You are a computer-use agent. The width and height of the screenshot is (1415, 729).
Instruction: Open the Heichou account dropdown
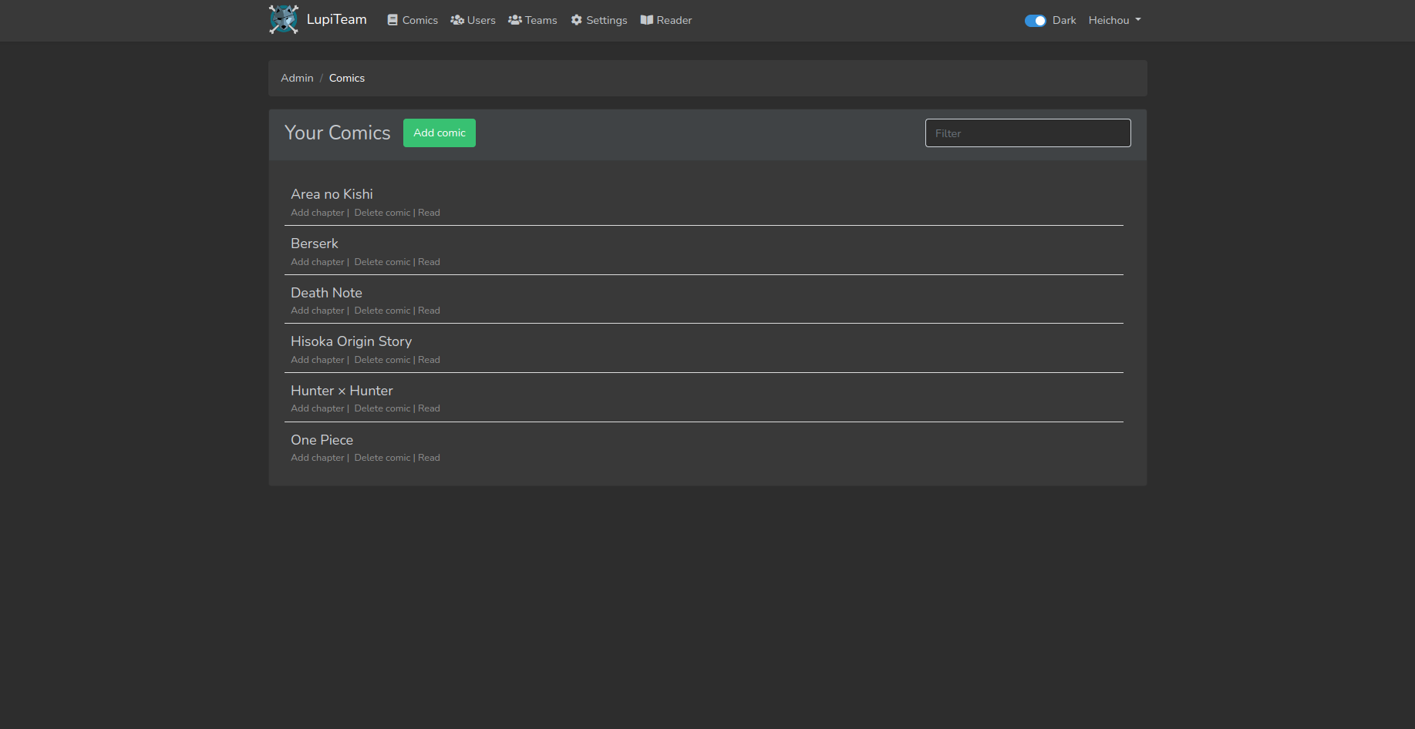coord(1113,20)
